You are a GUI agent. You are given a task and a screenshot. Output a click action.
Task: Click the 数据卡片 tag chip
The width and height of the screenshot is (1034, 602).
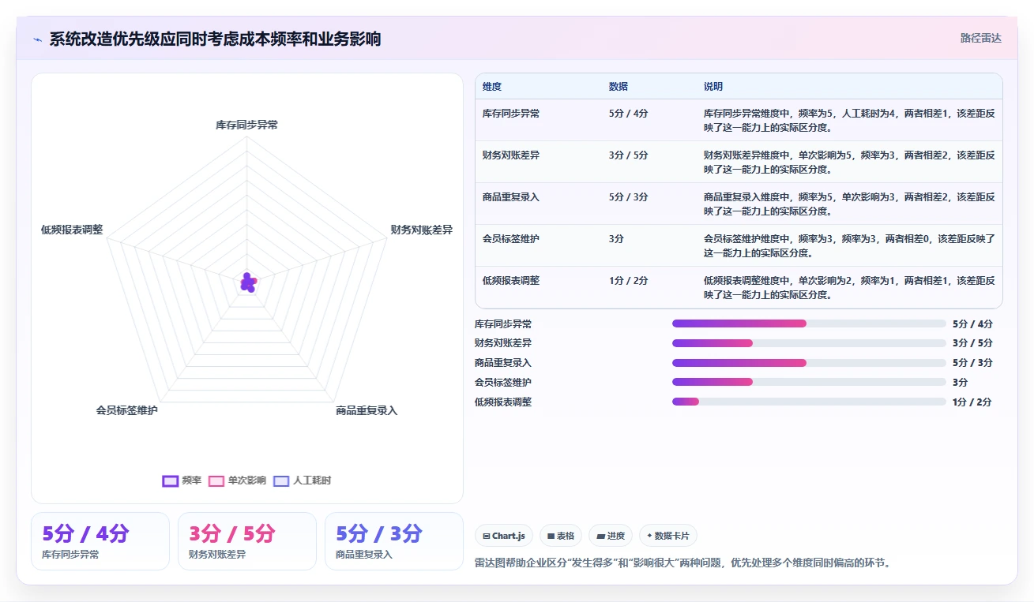(668, 536)
